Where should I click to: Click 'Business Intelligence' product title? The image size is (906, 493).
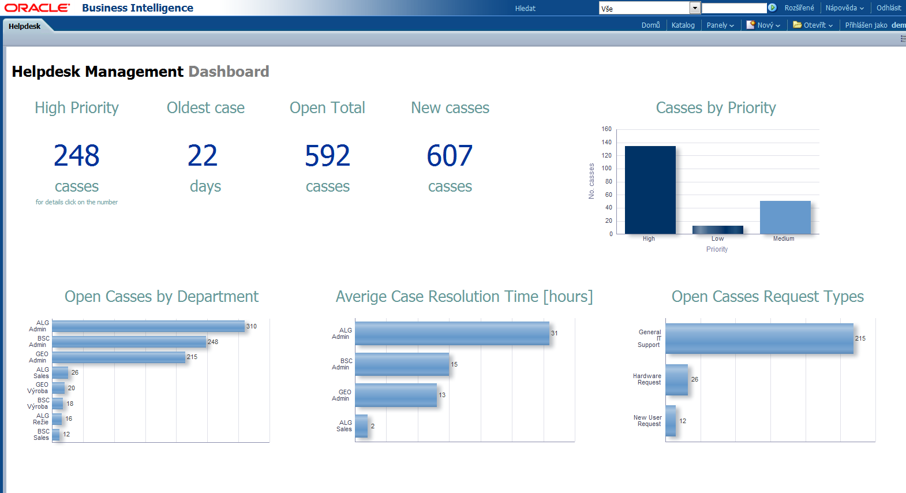tap(137, 8)
